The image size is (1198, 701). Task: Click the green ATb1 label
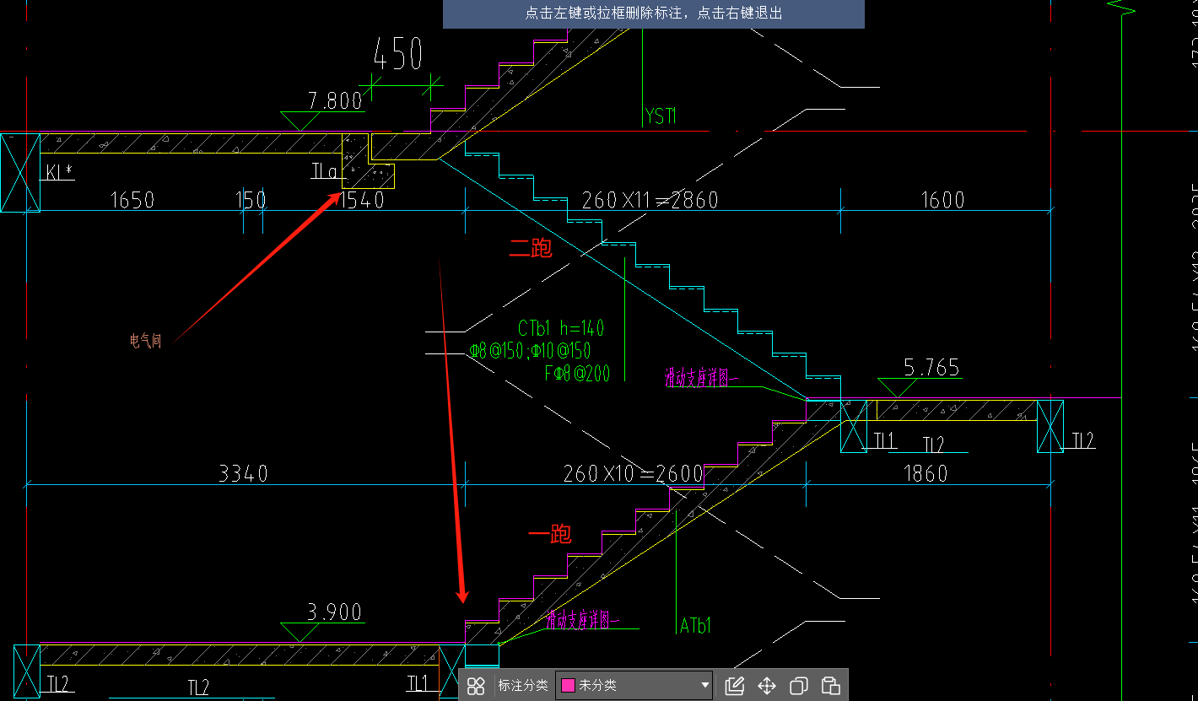pyautogui.click(x=696, y=625)
